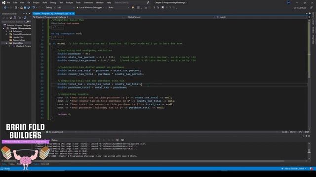Click Live Share button
Screen dimensions: 316x177
coord(300,8)
